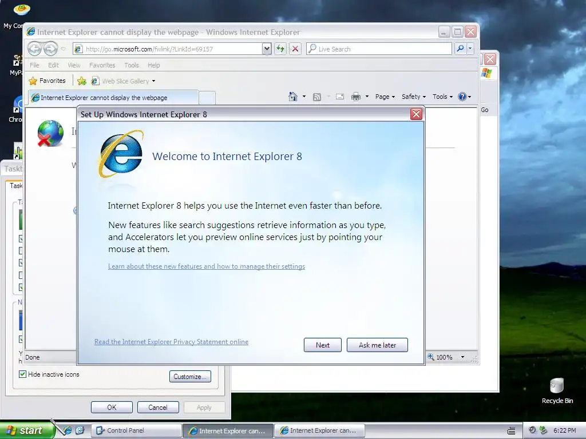Screen dimensions: 586x439
Task: Open the search provider options dropdown
Action: [470, 49]
